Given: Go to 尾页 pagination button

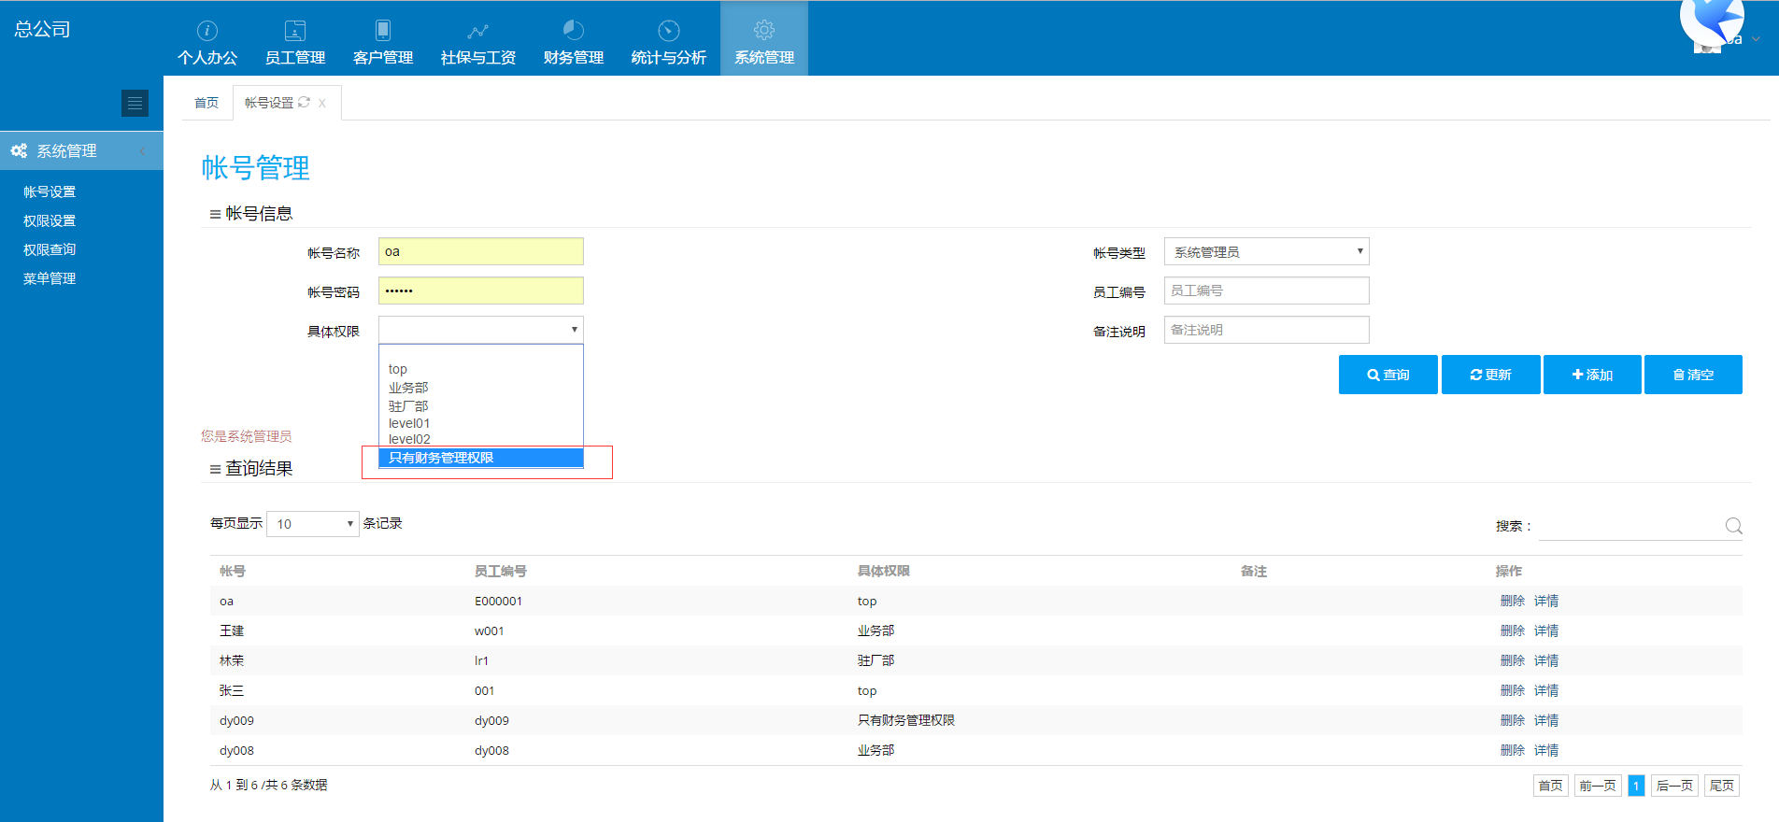Looking at the screenshot, I should pos(1721,786).
